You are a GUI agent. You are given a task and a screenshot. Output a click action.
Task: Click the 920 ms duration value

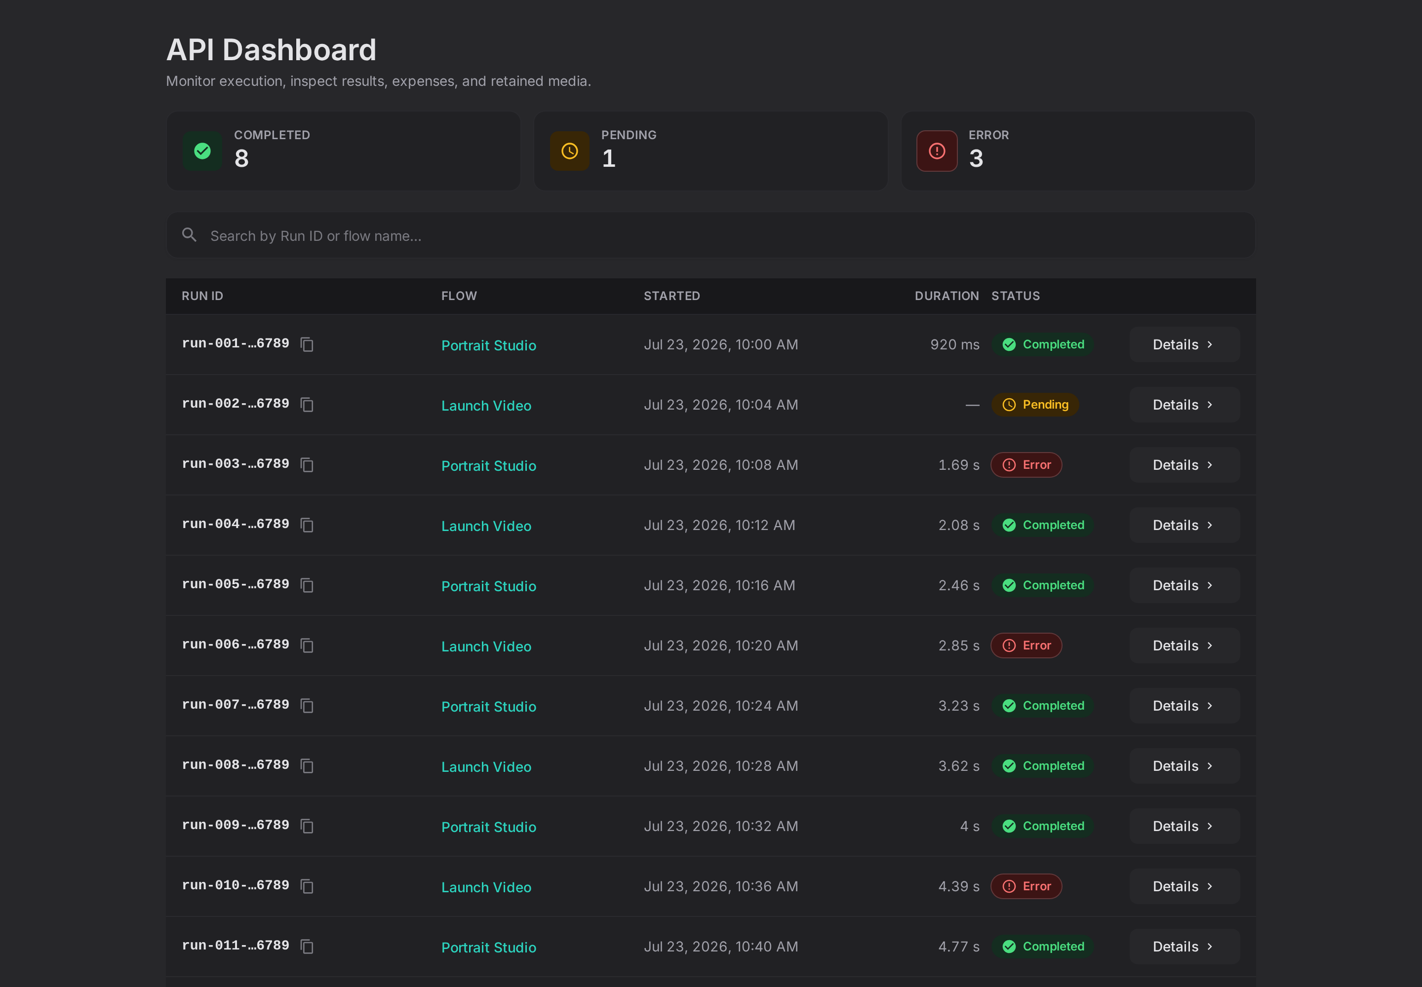click(x=954, y=344)
